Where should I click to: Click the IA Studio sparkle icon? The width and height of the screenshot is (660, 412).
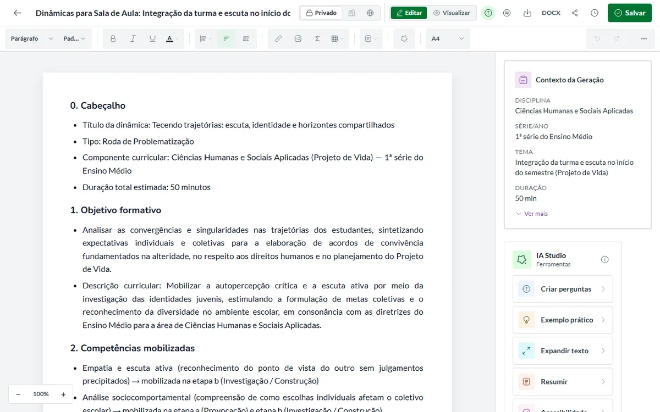521,259
